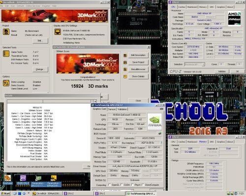
Task: Open the About tab in CPU-Z processor window
Action: tap(230, 7)
